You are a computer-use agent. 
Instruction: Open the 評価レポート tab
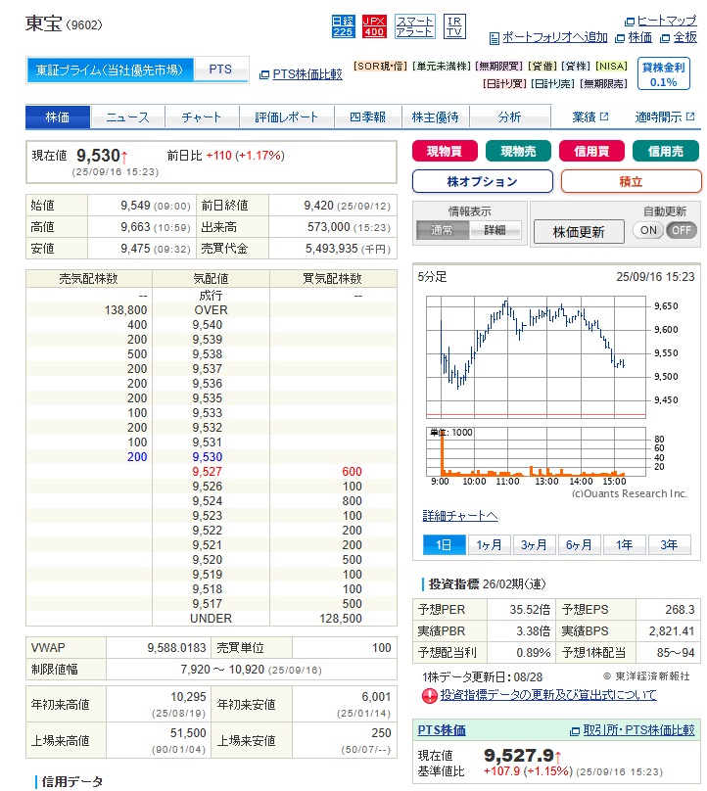286,117
